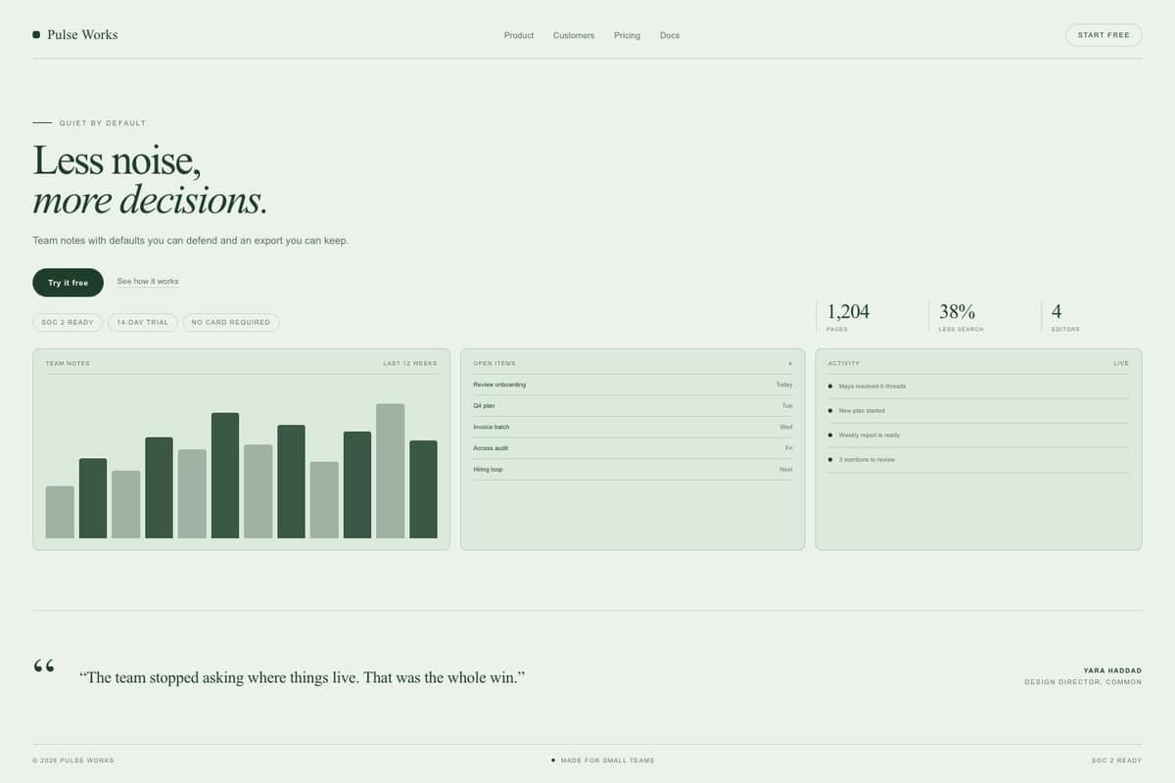Click the MADE FOR SMALL TEAMS footer text
Viewport: 1175px width, 783px height.
coord(607,760)
